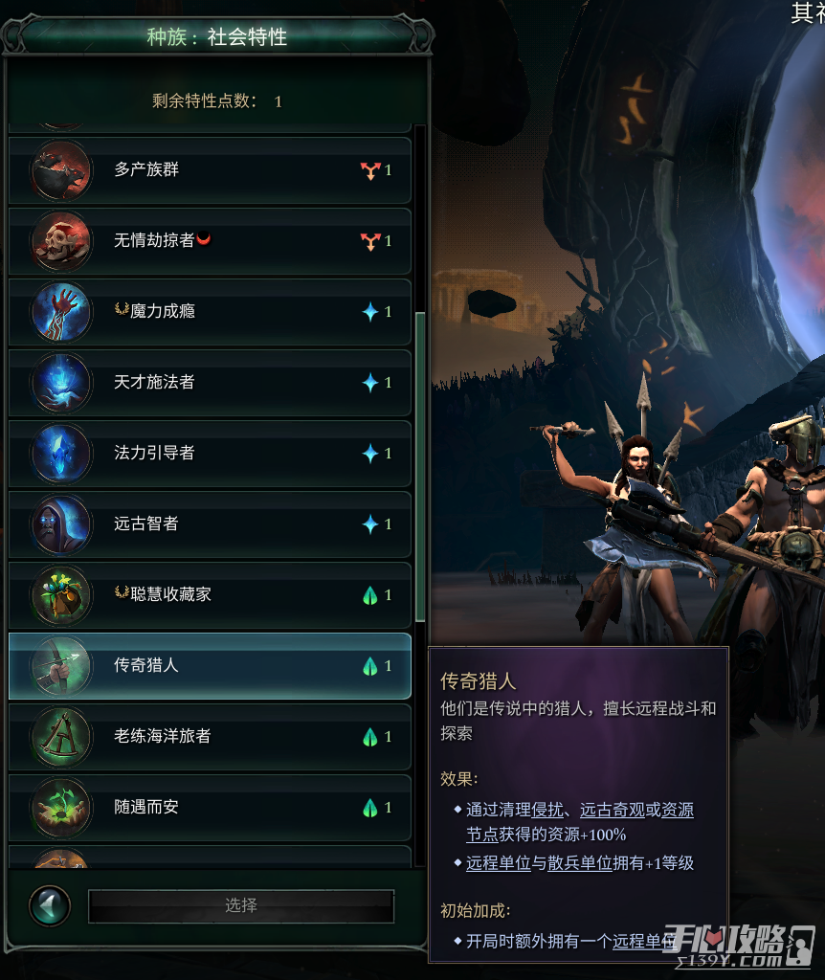Click the 远古智者 hooded sage icon
The image size is (825, 980).
click(x=60, y=524)
